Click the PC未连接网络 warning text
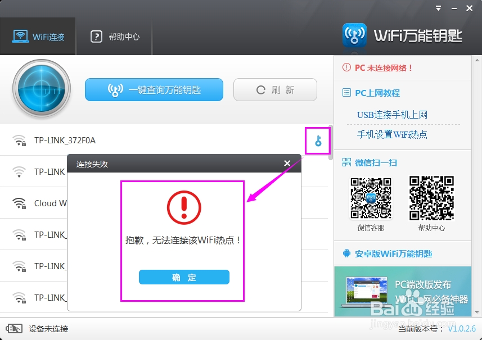 pyautogui.click(x=384, y=68)
